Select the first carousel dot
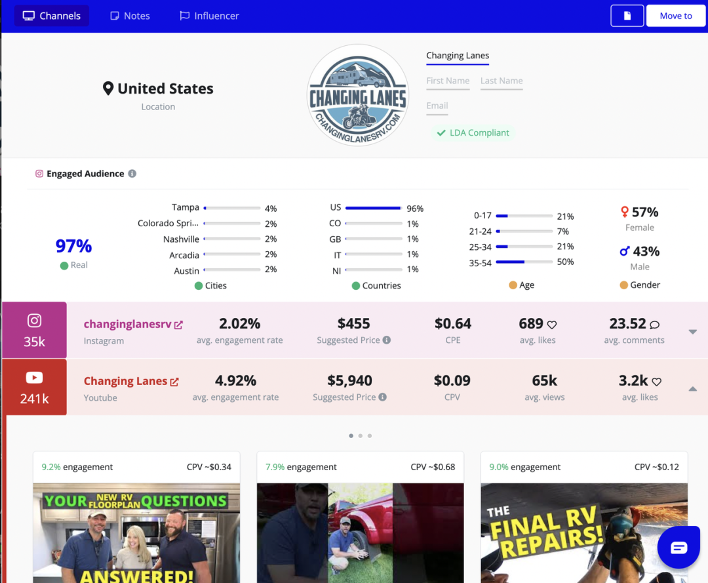The height and width of the screenshot is (583, 708). [x=351, y=436]
